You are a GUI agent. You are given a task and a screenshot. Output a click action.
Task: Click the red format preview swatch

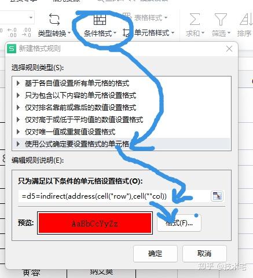95,223
